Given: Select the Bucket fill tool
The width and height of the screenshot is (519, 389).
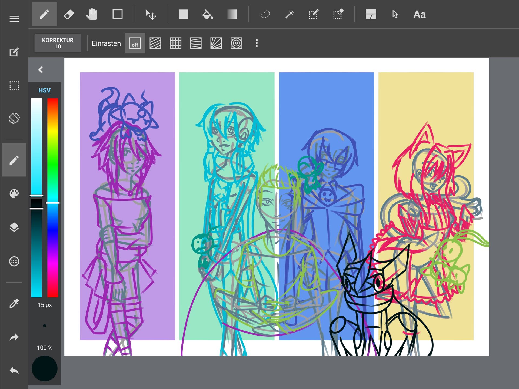Looking at the screenshot, I should (208, 14).
